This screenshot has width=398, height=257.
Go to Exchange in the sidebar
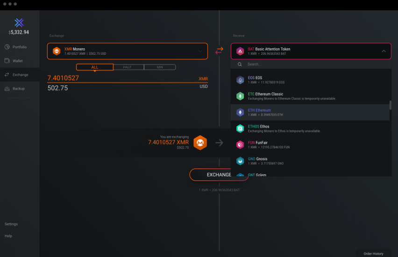coord(20,74)
